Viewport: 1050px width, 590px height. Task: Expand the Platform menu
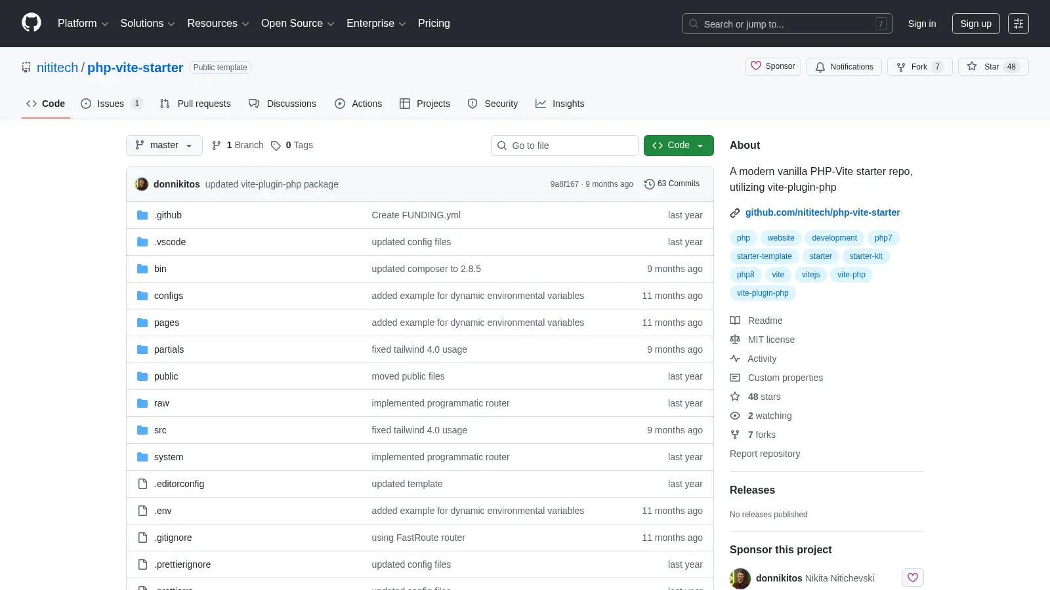click(x=83, y=24)
